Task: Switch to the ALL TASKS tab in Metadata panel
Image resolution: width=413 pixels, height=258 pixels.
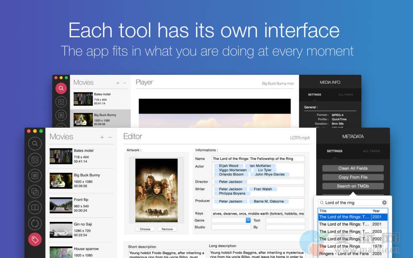Action: pyautogui.click(x=371, y=151)
